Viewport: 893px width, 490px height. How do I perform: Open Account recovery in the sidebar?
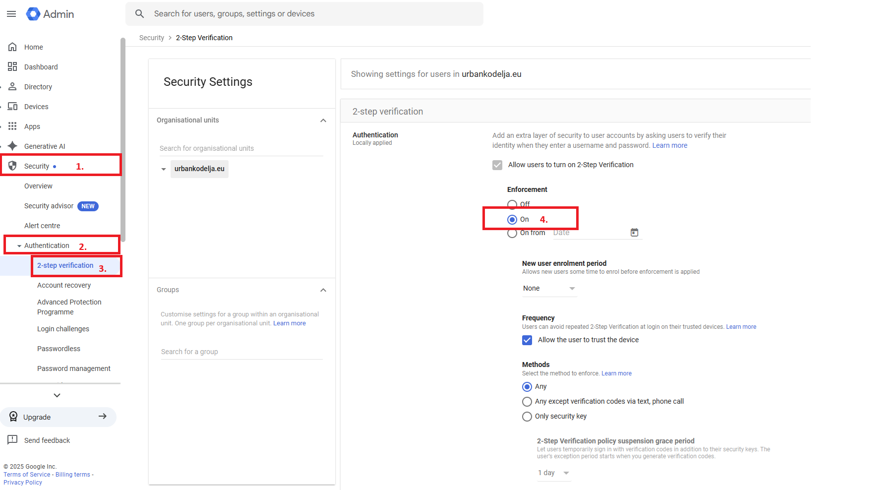coord(64,285)
